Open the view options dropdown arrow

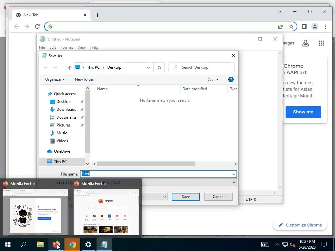(x=217, y=79)
